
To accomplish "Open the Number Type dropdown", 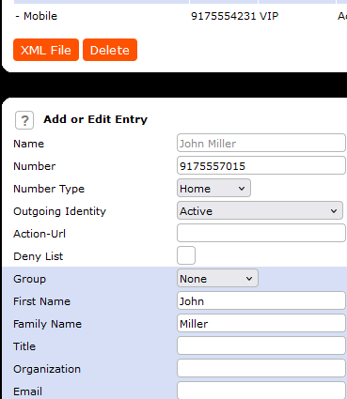I will coord(213,188).
